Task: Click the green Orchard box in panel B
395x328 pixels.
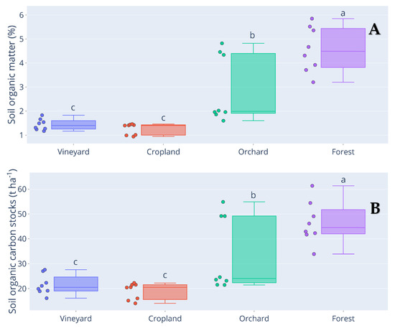Action: 254,249
